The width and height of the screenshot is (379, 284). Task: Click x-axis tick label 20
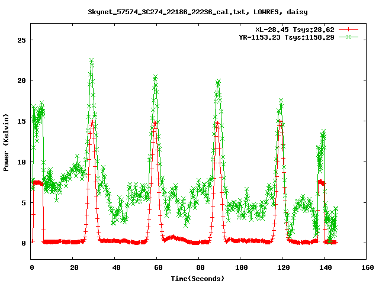[x=74, y=267]
